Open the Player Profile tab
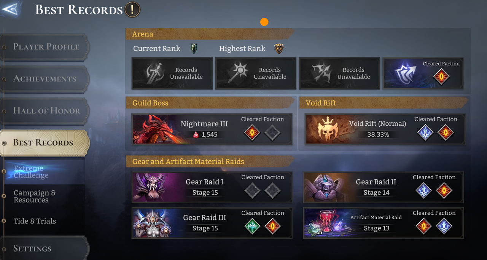 pyautogui.click(x=45, y=47)
